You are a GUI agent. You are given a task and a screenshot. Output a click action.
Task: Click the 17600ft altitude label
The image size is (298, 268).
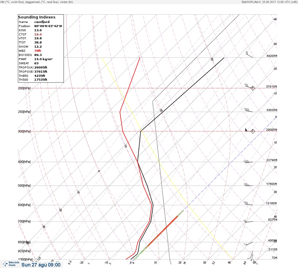[272, 184]
